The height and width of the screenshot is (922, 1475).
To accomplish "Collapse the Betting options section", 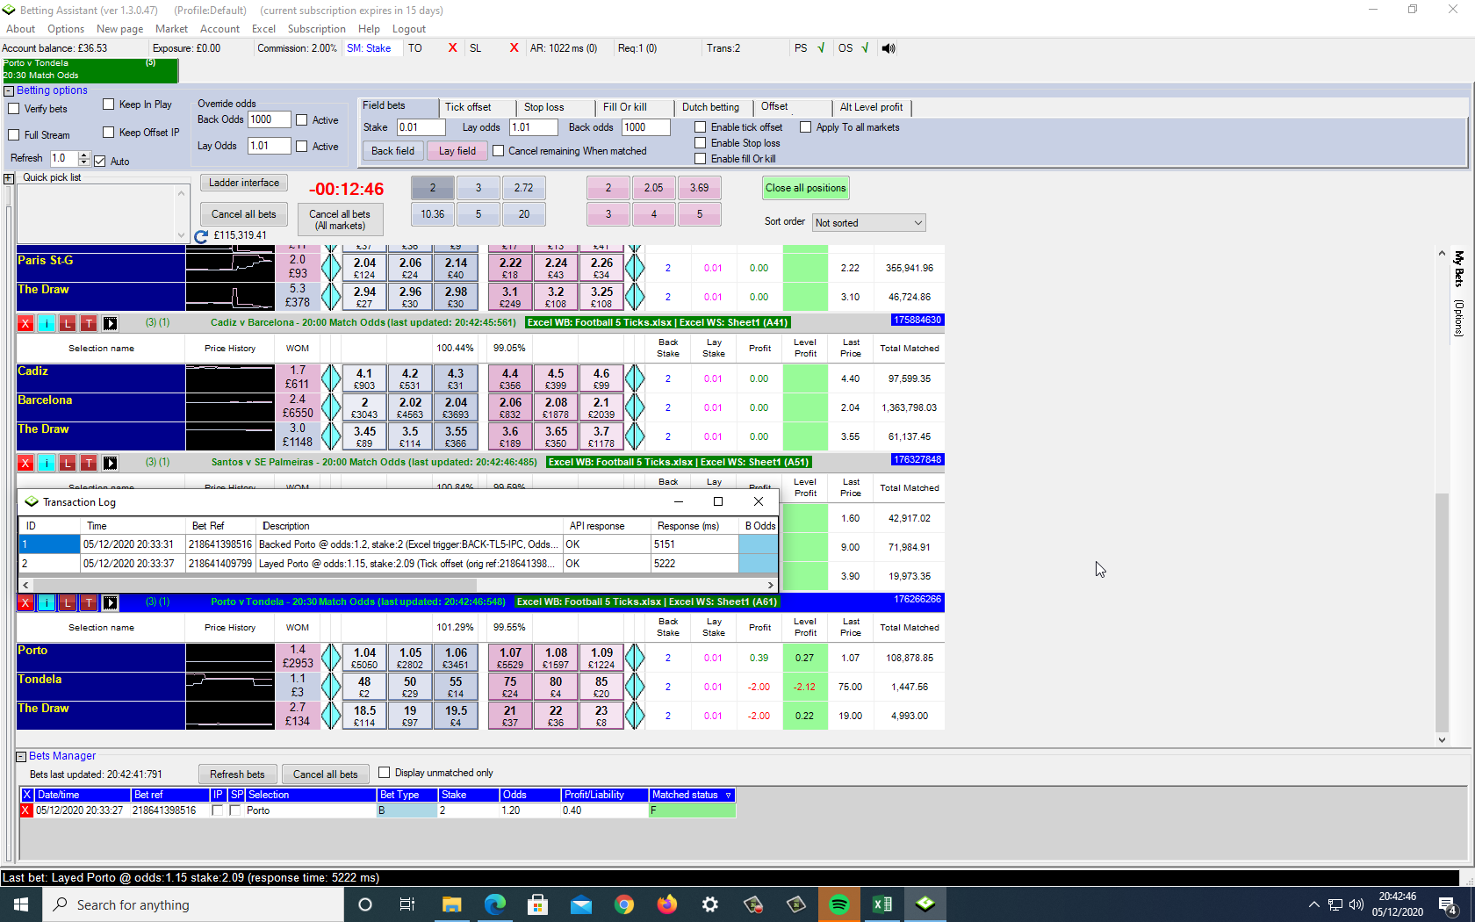I will click(x=9, y=90).
